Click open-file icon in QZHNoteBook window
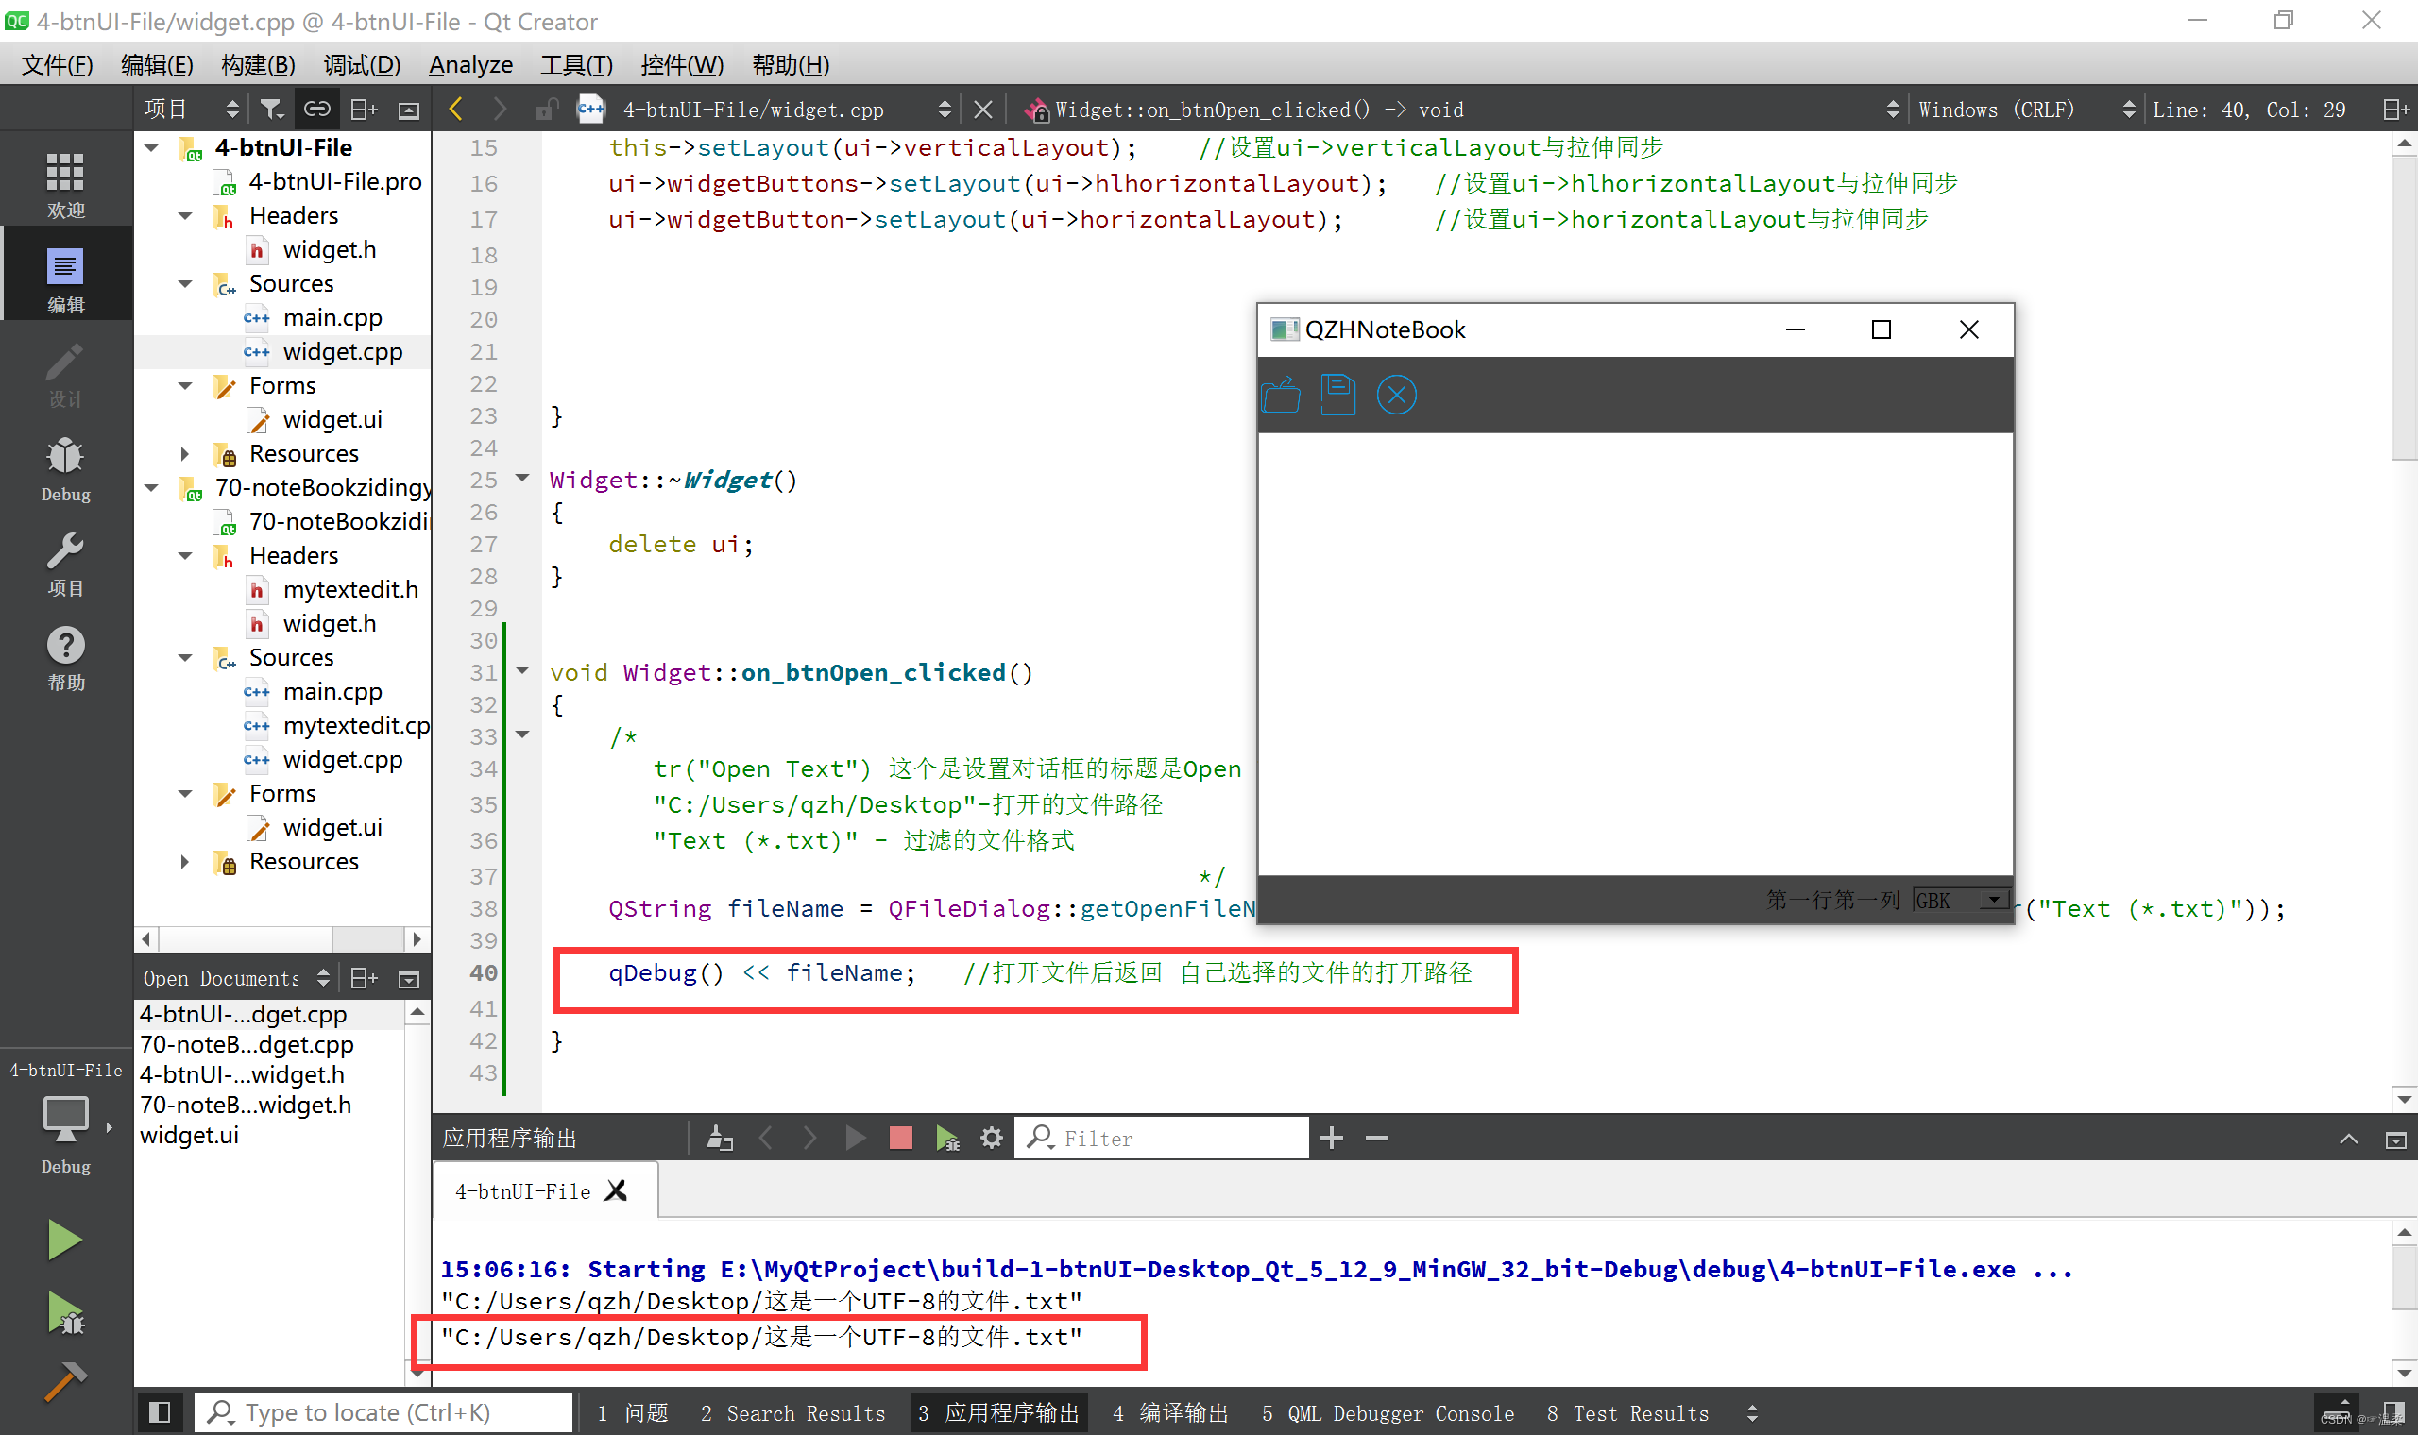Screen dimensions: 2418x1435 (x=1281, y=395)
